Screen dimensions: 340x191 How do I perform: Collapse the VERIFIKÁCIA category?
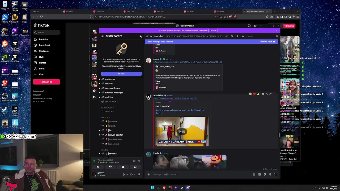point(107,108)
